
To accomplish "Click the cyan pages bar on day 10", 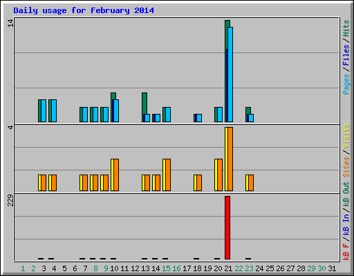I will click(116, 110).
